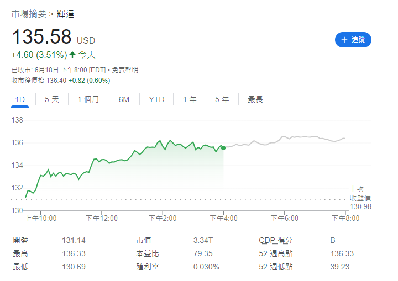The width and height of the screenshot is (398, 281).
Task: Switch to the 5 天 chart tab
Action: 52,99
